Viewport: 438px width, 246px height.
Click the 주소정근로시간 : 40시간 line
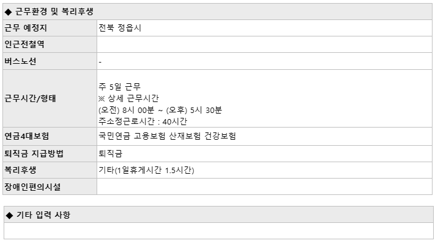pyautogui.click(x=143, y=121)
